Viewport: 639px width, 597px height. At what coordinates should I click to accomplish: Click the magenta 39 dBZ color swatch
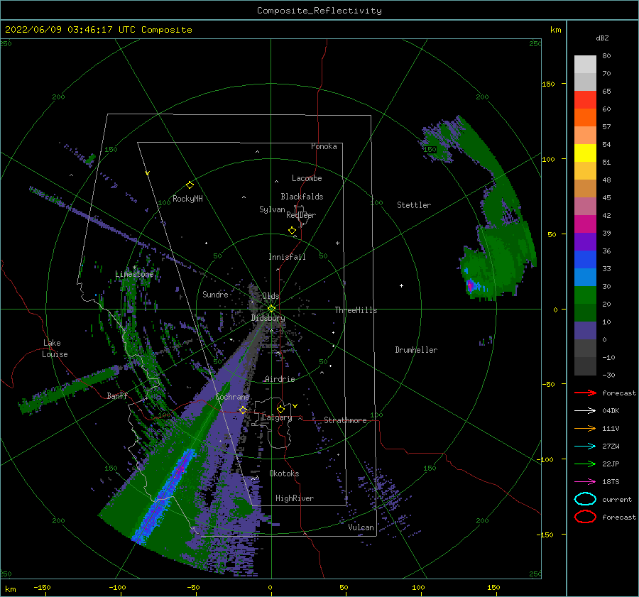click(x=585, y=224)
